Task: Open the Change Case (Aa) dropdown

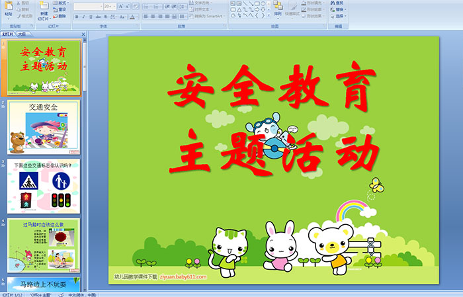Action: (122, 17)
